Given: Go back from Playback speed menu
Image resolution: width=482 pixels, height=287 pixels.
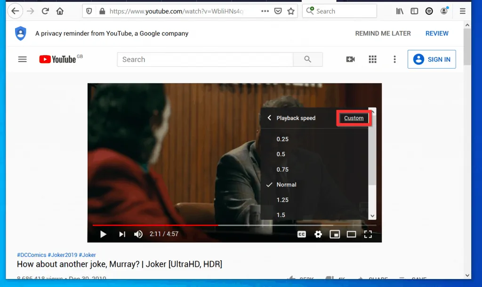Looking at the screenshot, I should (x=269, y=118).
